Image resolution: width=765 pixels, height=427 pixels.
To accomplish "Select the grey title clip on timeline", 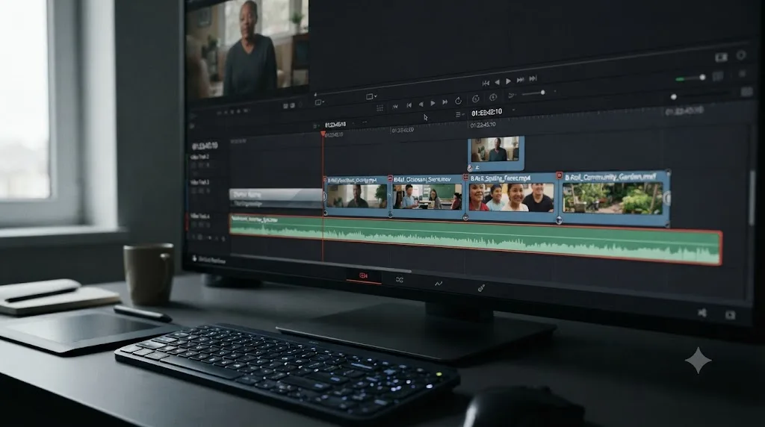I will pyautogui.click(x=276, y=199).
